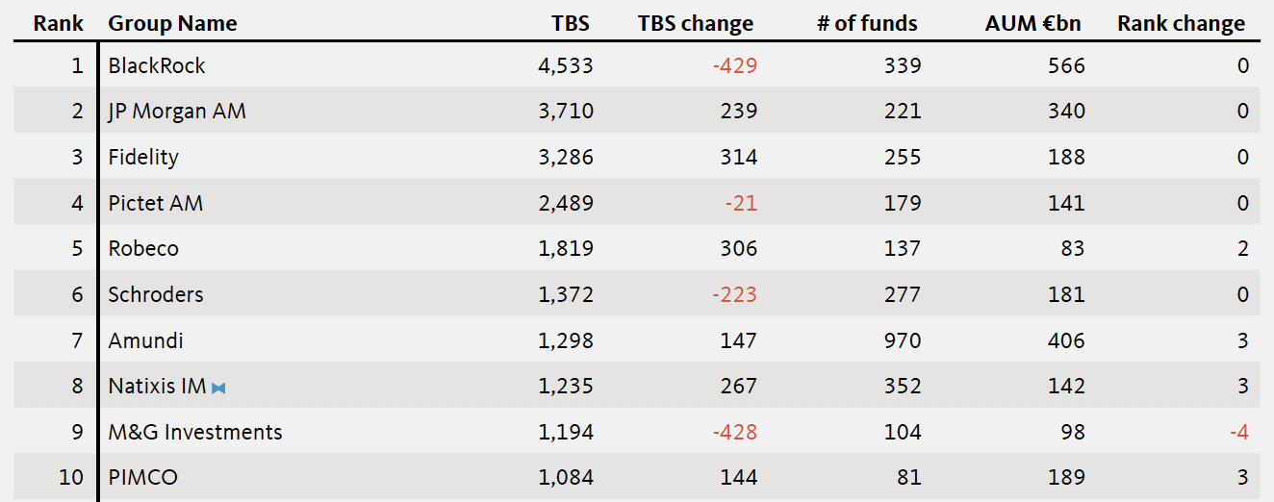Sort table by TBS column header

tap(571, 24)
